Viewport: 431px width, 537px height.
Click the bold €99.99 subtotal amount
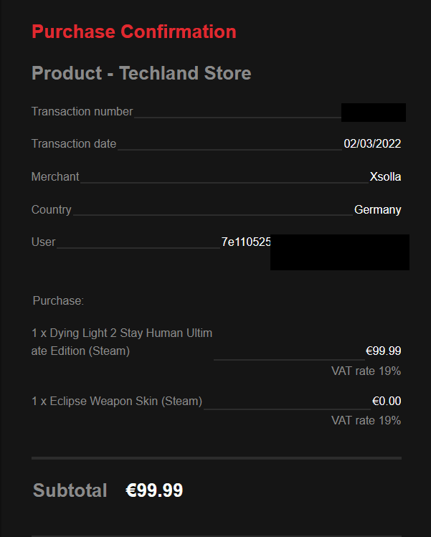[x=154, y=491]
